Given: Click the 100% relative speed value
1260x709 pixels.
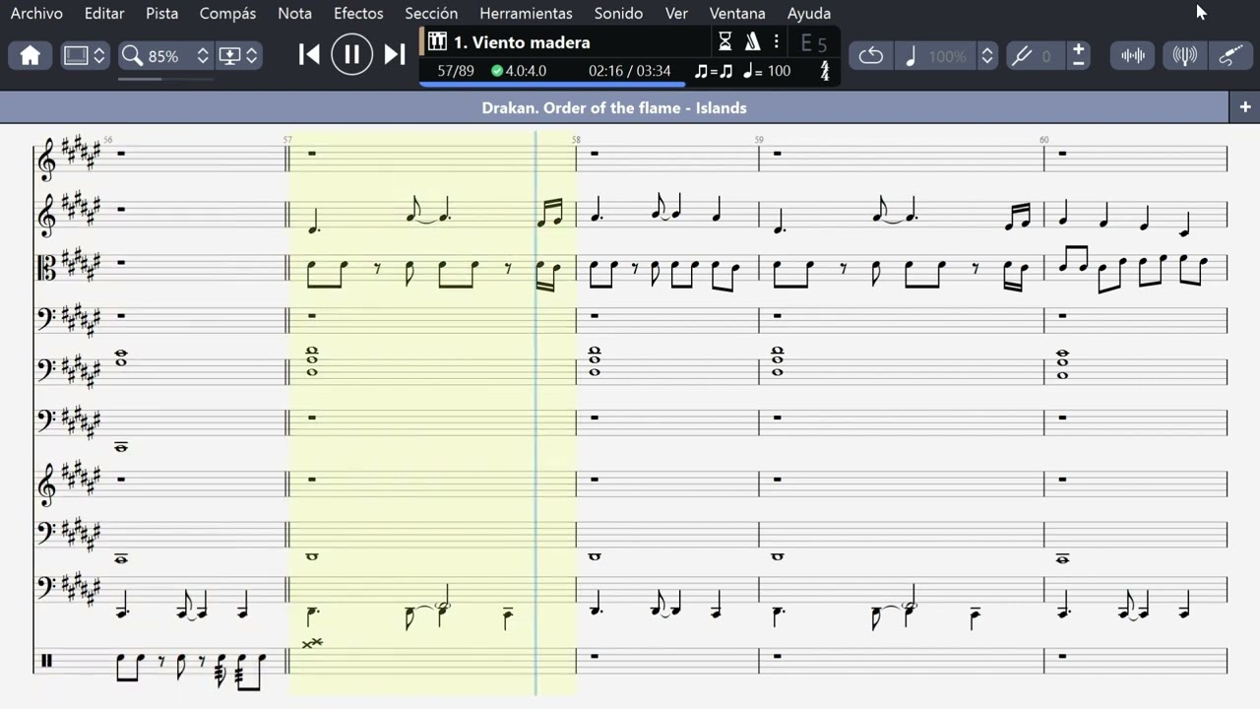Looking at the screenshot, I should [947, 56].
